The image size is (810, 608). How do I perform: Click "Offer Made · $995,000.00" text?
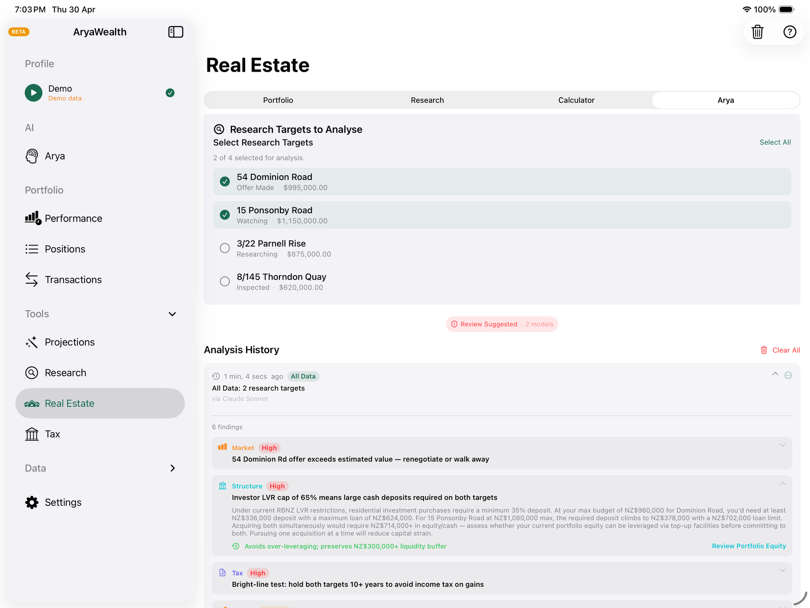coord(282,188)
